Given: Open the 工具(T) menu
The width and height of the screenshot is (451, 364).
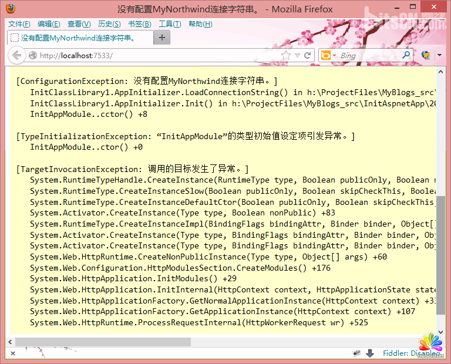Looking at the screenshot, I should click(x=170, y=24).
